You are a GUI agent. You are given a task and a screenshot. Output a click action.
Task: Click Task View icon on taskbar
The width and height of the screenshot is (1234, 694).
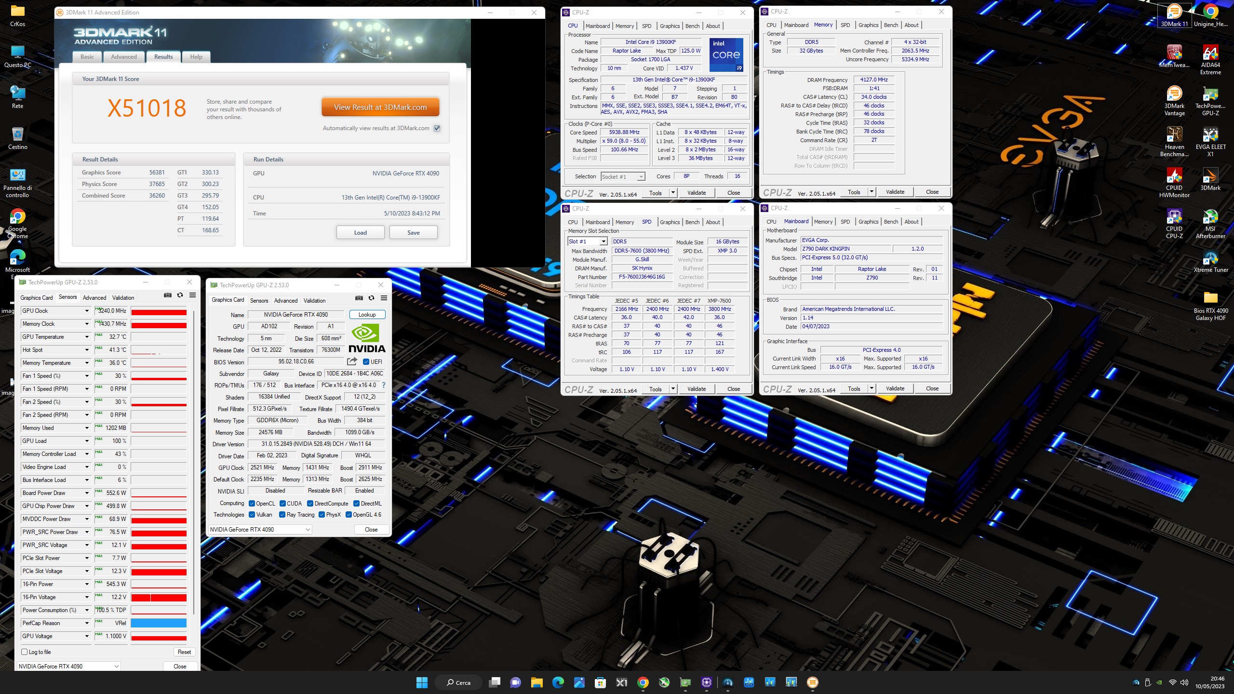pos(495,682)
